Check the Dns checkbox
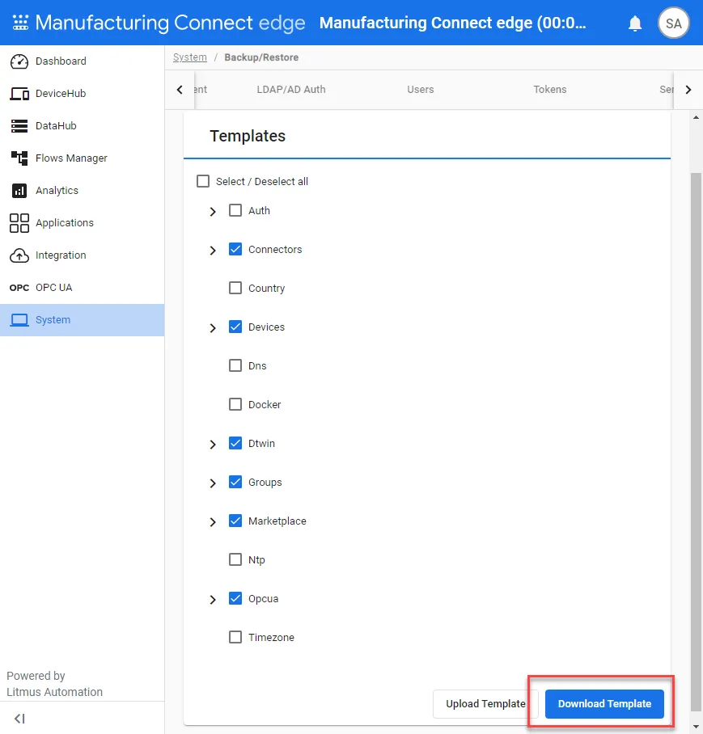This screenshot has height=734, width=703. pyautogui.click(x=235, y=365)
